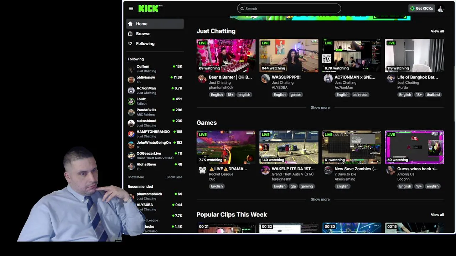View all Just Chatting streams
This screenshot has width=456, height=256.
(437, 31)
